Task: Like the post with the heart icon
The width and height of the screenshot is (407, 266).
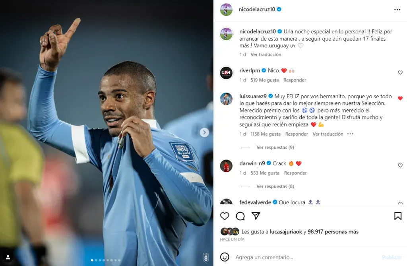Action: click(x=225, y=216)
